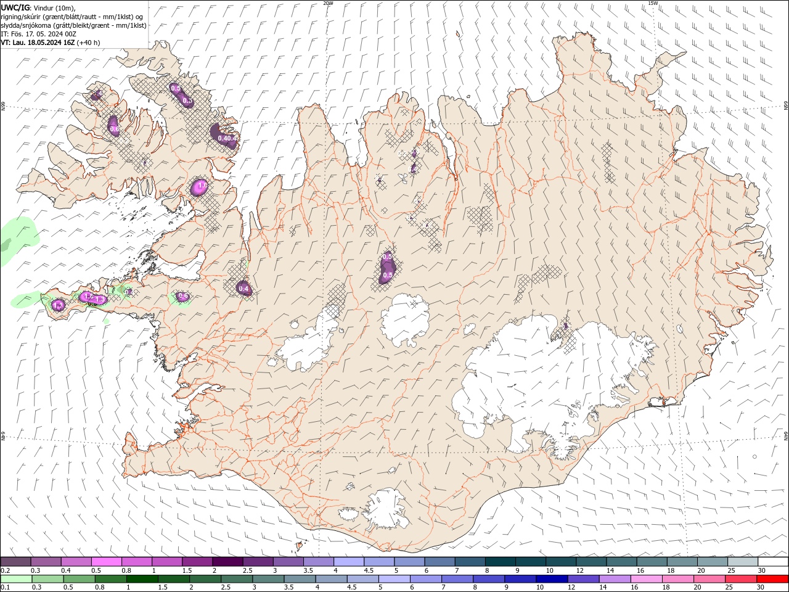
Task: Select the 1.5 swatch in snow/sleet scale
Action: click(x=197, y=562)
